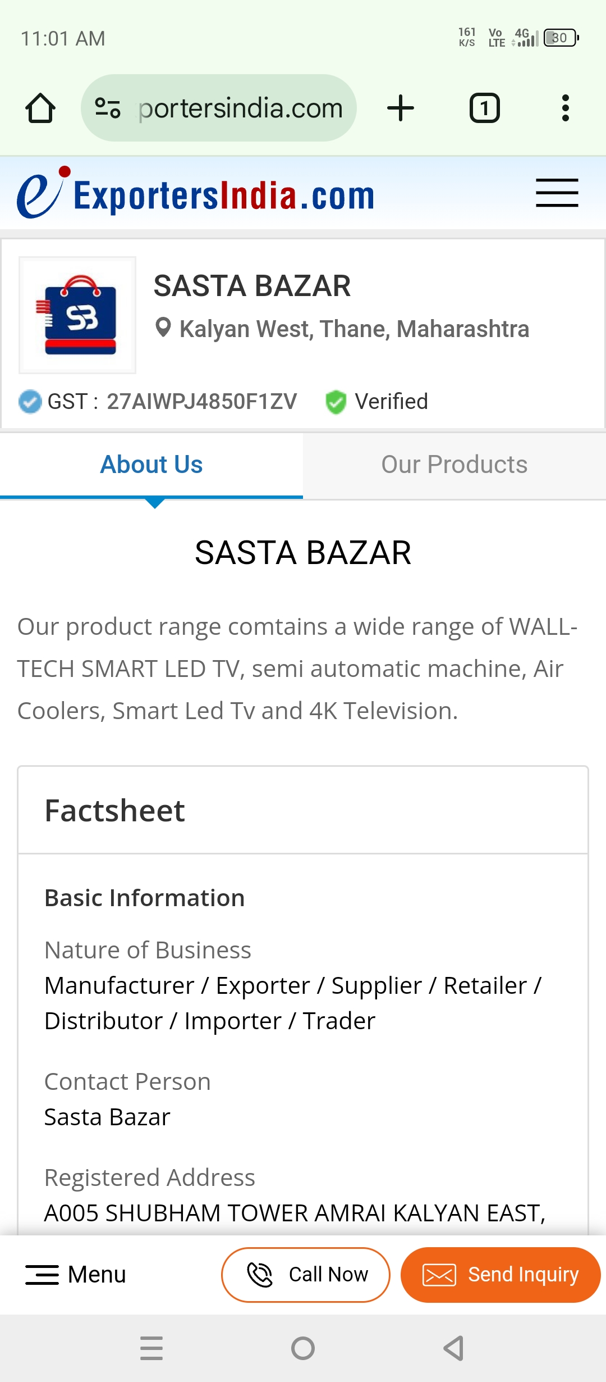This screenshot has width=606, height=1382.
Task: Tap the Sasta Bazar company logo thumbnail
Action: click(x=77, y=315)
